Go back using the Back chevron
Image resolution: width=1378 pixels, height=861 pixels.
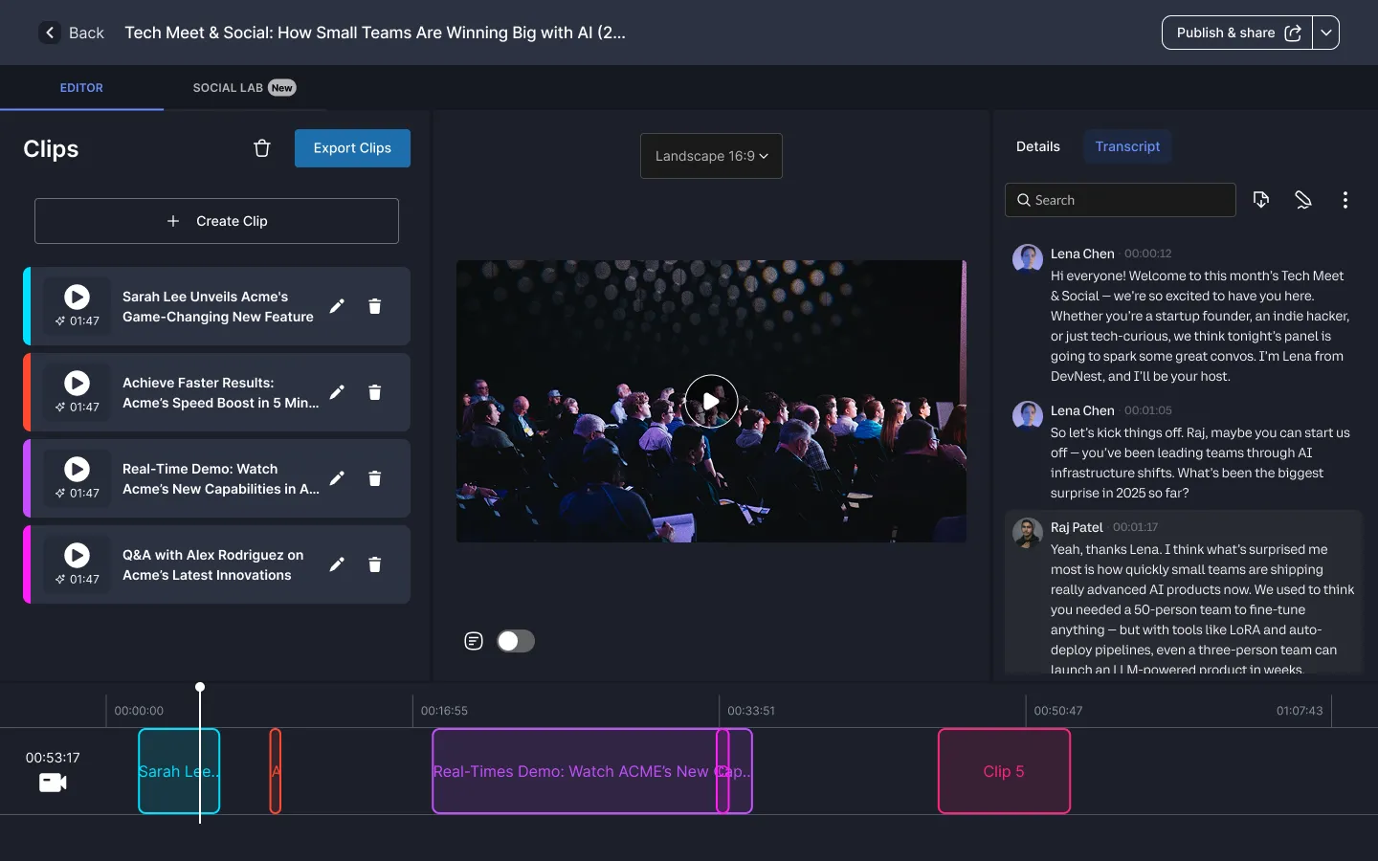[51, 33]
